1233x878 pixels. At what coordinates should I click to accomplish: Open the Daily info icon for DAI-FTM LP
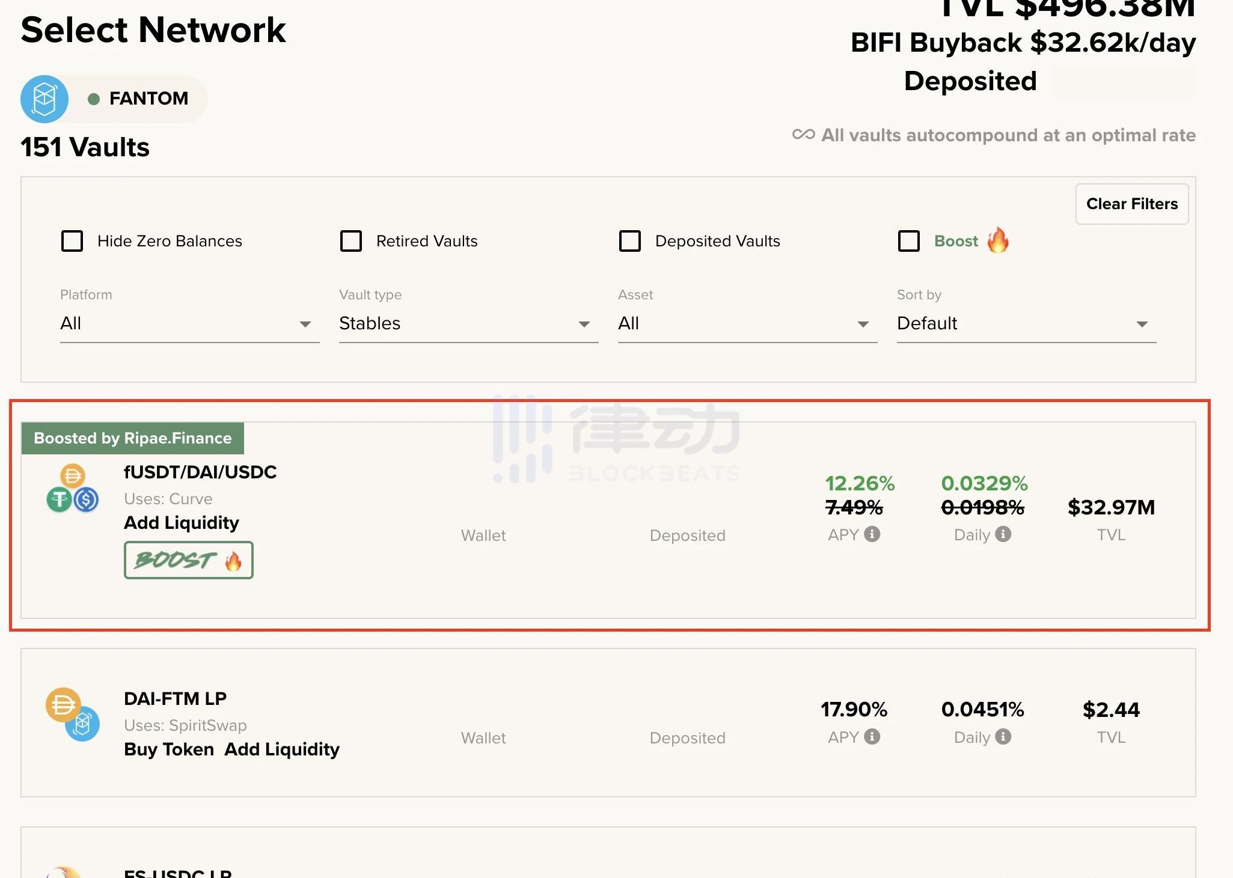pyautogui.click(x=1003, y=736)
